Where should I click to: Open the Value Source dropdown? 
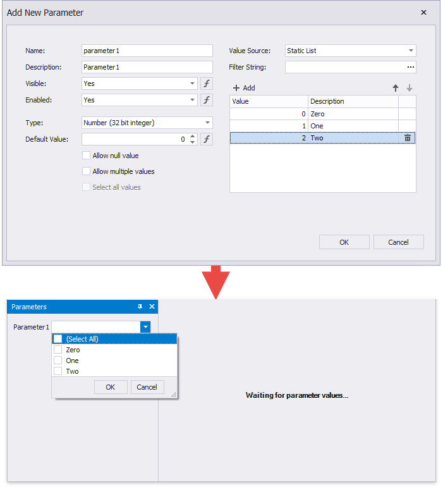click(411, 51)
